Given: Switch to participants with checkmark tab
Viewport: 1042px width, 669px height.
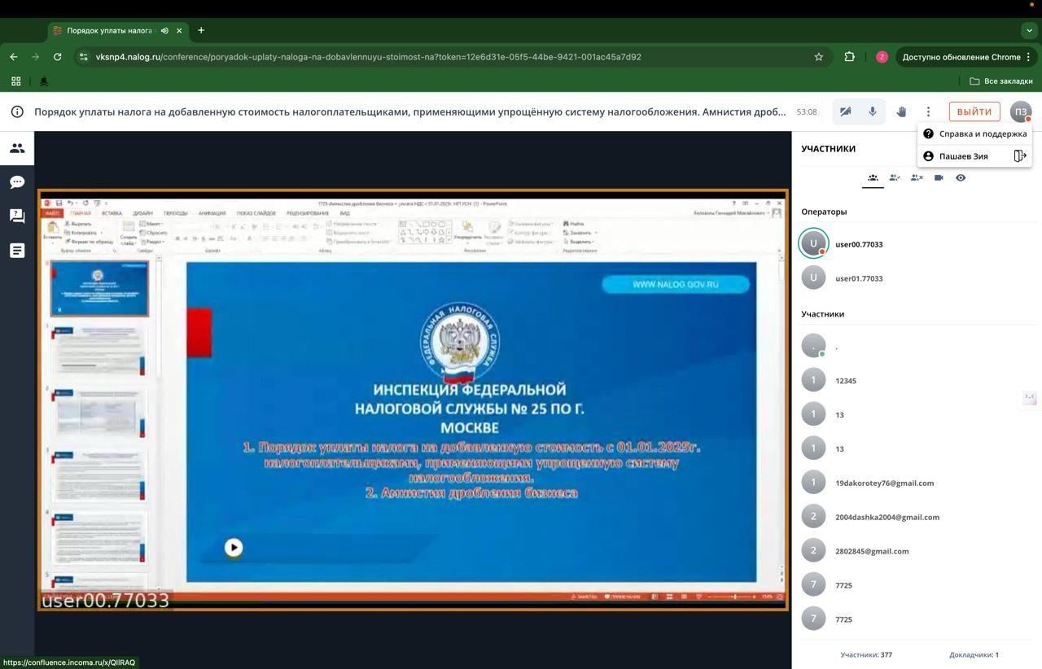Looking at the screenshot, I should pyautogui.click(x=895, y=177).
